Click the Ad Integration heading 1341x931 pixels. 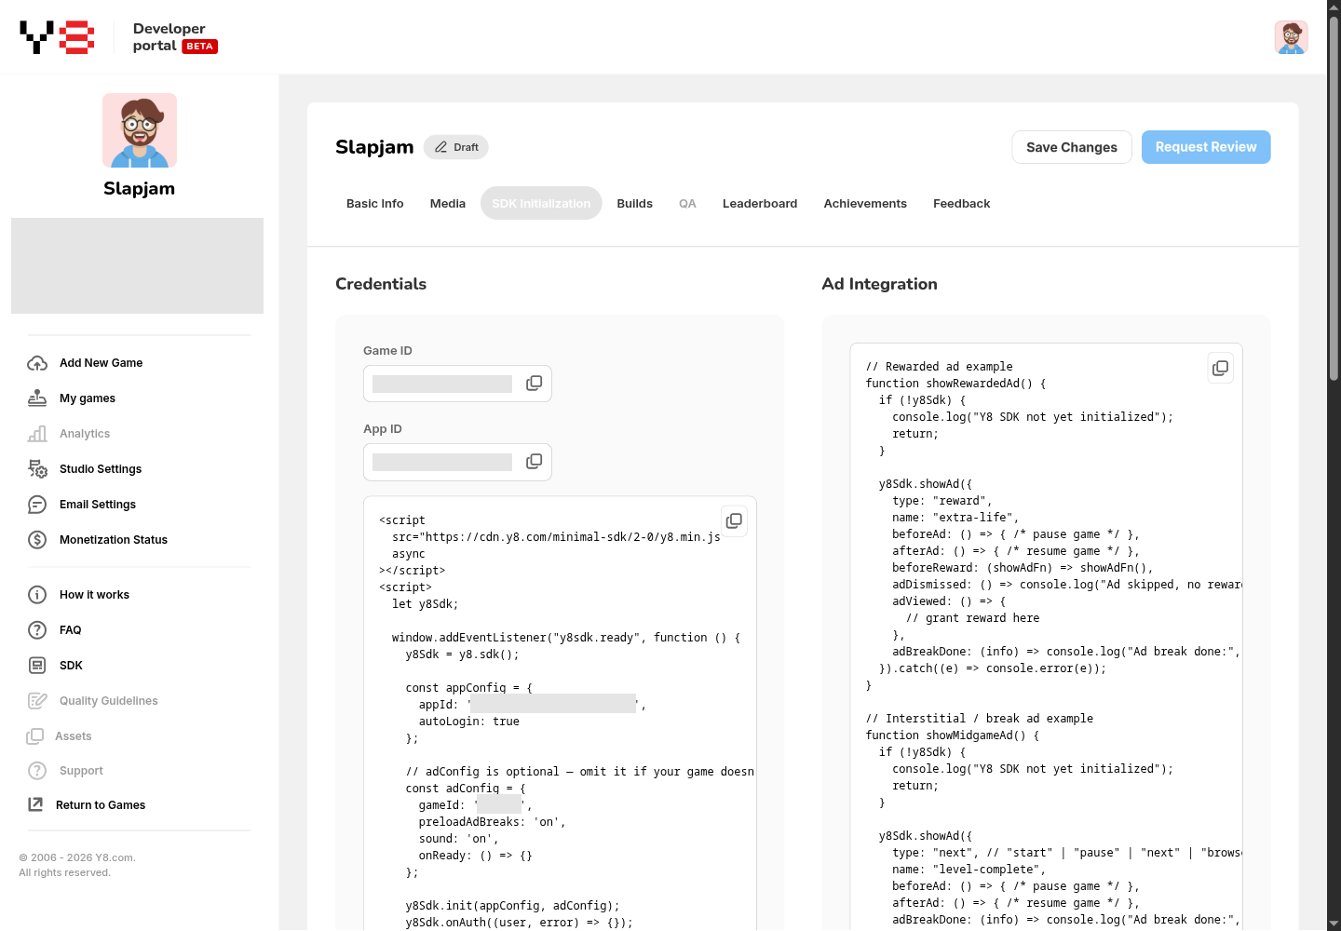click(879, 284)
